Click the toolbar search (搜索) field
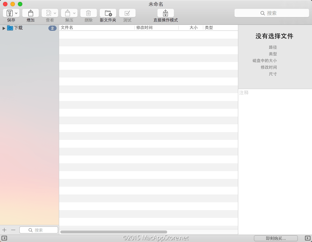The image size is (312, 242). click(272, 13)
